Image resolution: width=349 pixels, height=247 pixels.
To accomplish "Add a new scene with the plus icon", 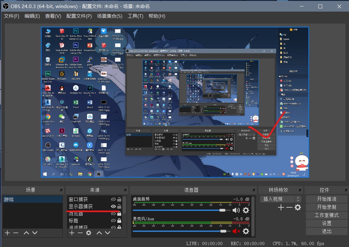I will click(x=7, y=233).
